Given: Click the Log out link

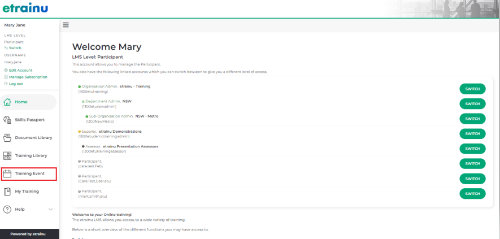Looking at the screenshot, I should [x=16, y=84].
